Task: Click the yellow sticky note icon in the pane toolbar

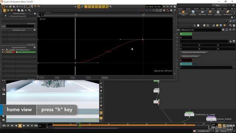Action: [217, 25]
